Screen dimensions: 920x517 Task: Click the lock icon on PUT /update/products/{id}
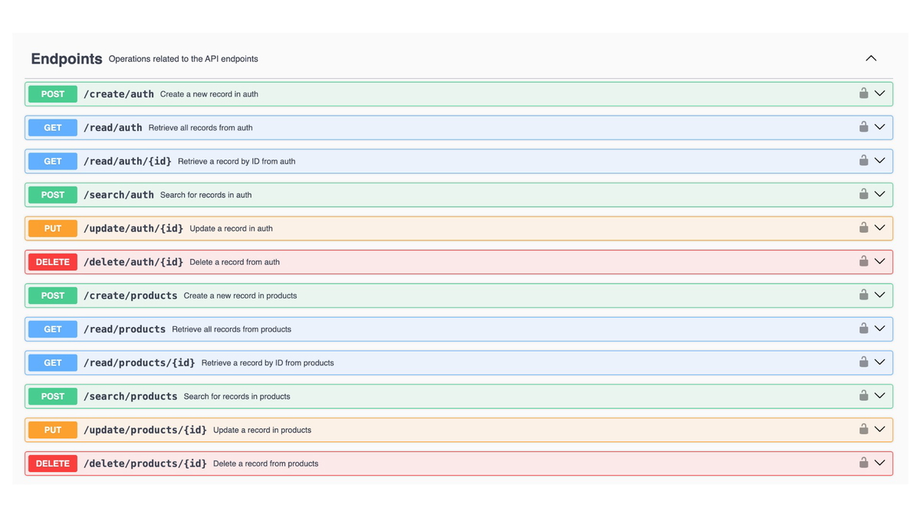tap(863, 429)
